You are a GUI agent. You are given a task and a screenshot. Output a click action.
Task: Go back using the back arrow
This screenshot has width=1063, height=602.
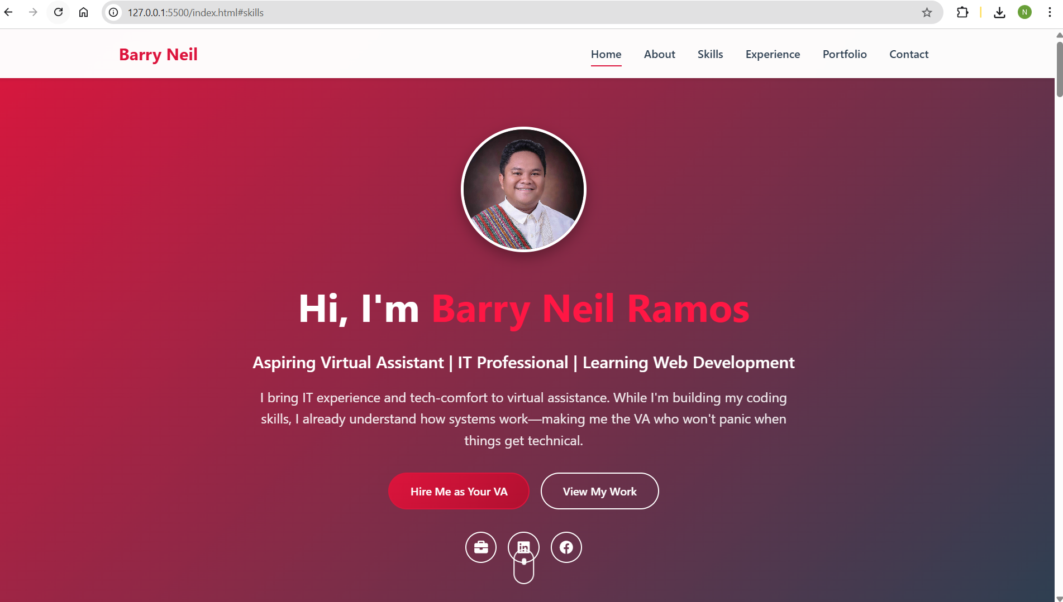click(x=8, y=12)
